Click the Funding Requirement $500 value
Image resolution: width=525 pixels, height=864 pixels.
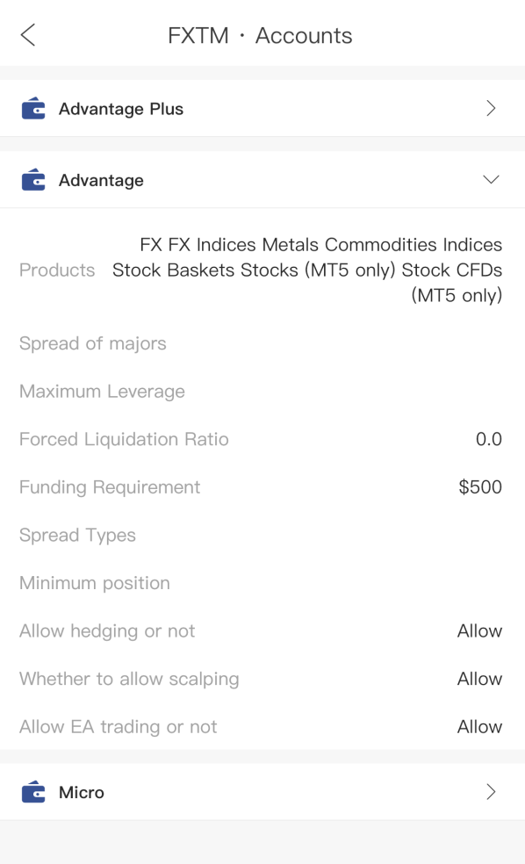coord(480,487)
